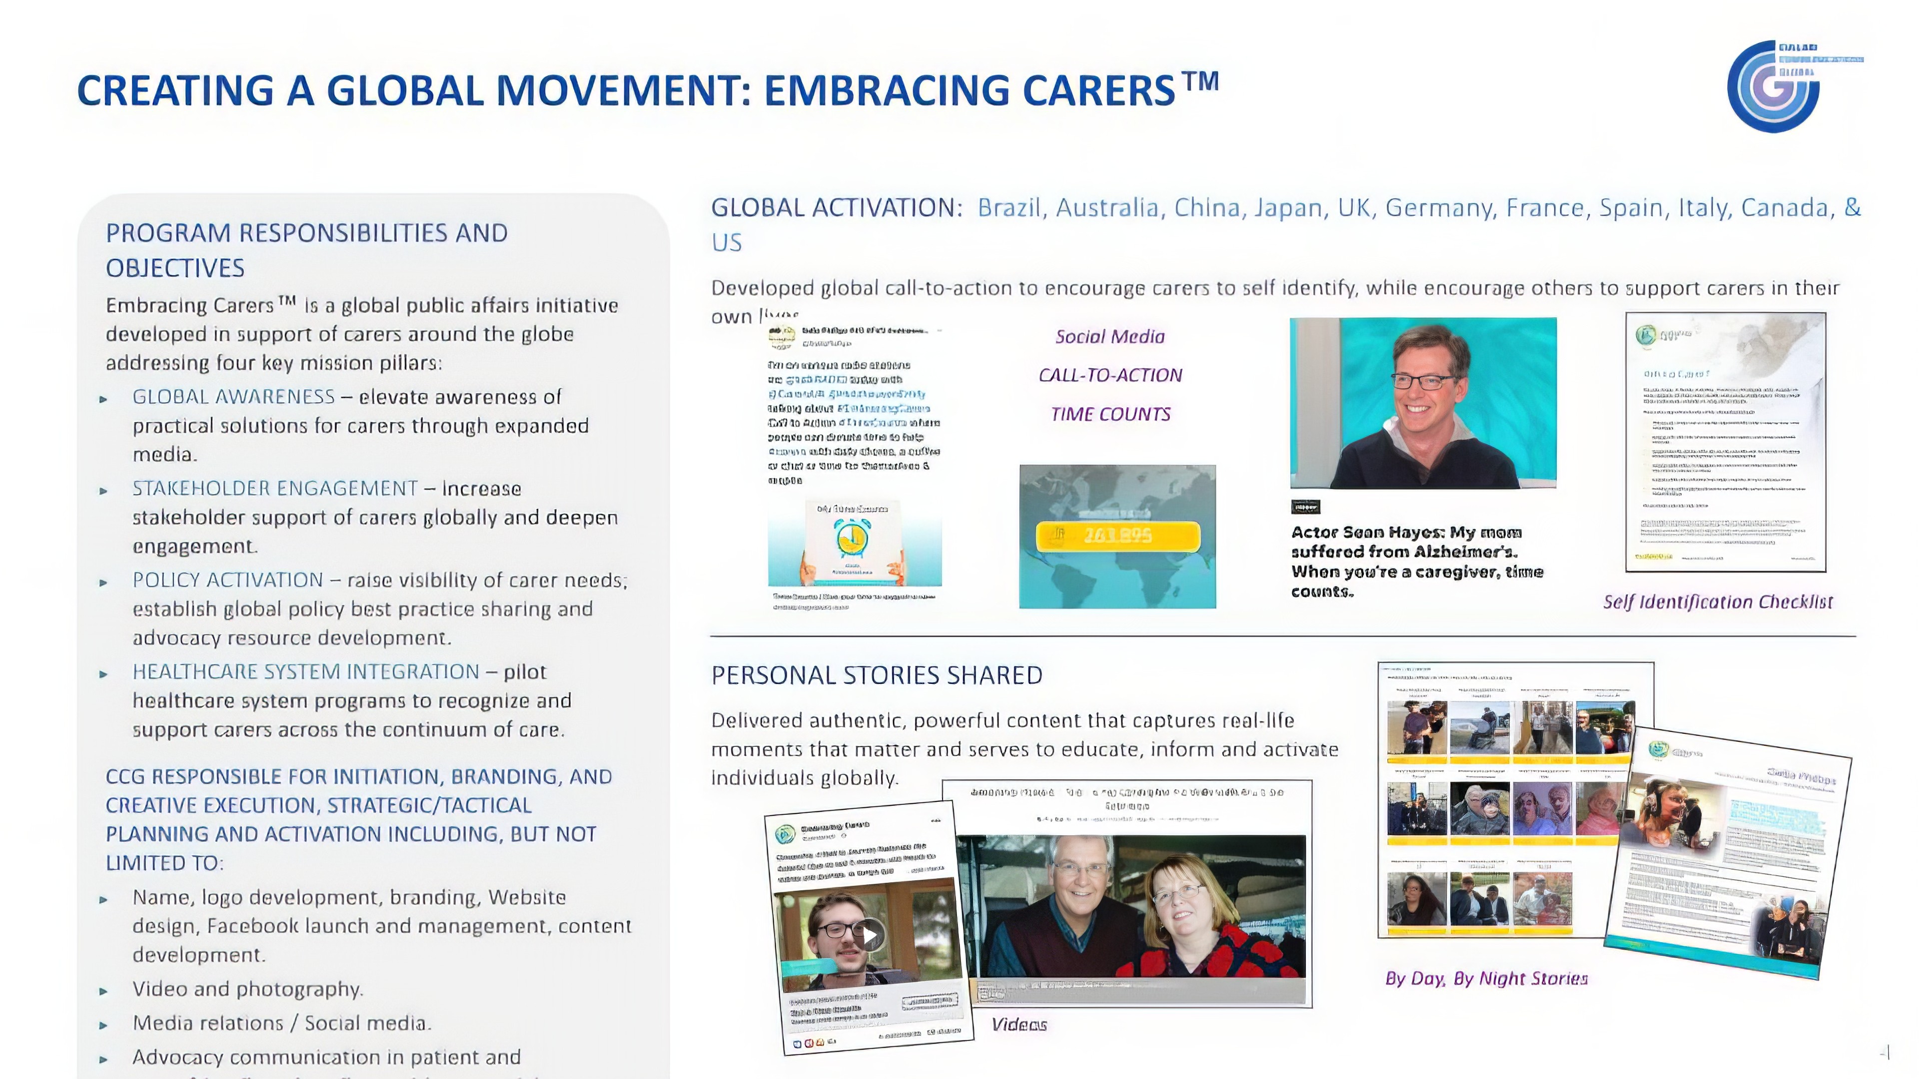This screenshot has height=1079, width=1919.
Task: Click the Sean Hayes photo
Action: (x=1423, y=403)
